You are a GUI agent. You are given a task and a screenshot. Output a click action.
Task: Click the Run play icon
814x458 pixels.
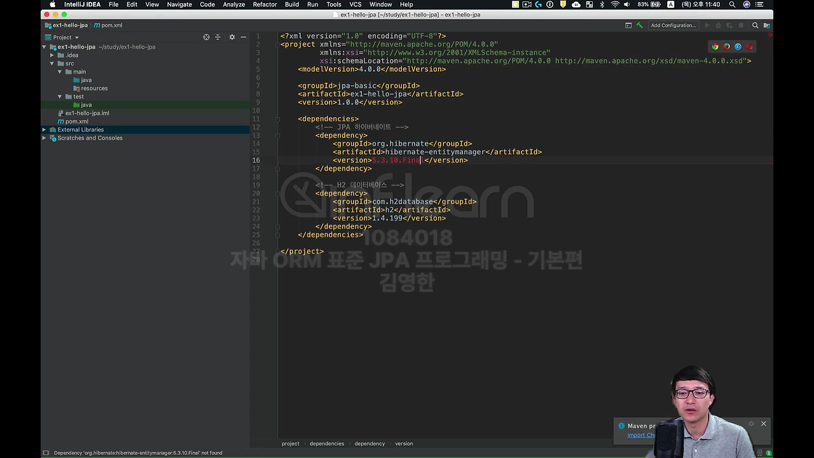coord(707,25)
